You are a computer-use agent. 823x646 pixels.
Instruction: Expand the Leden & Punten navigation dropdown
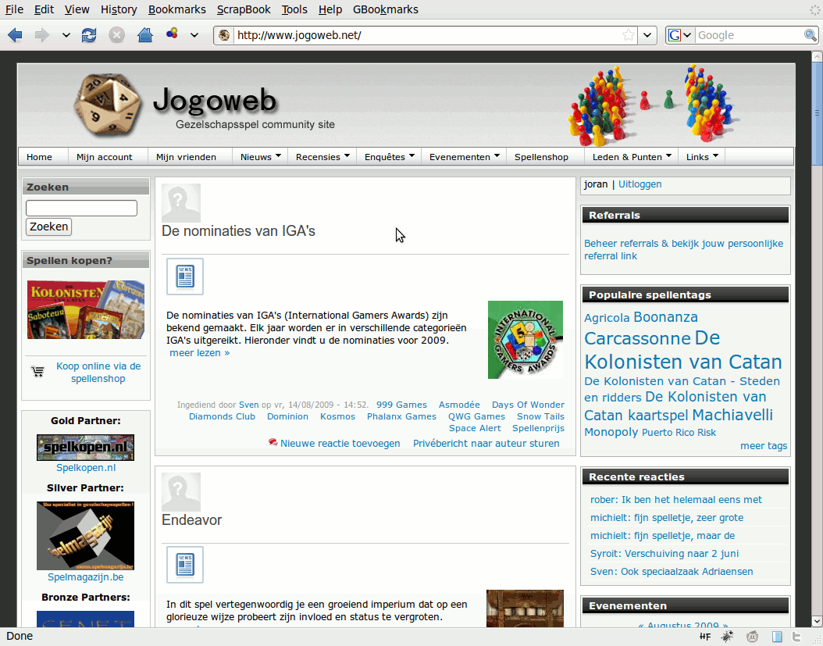[x=668, y=155]
